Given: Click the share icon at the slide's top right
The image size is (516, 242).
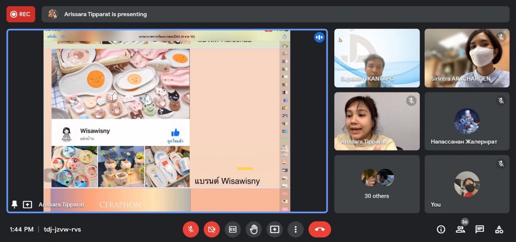Looking at the screenshot, I should [x=284, y=37].
